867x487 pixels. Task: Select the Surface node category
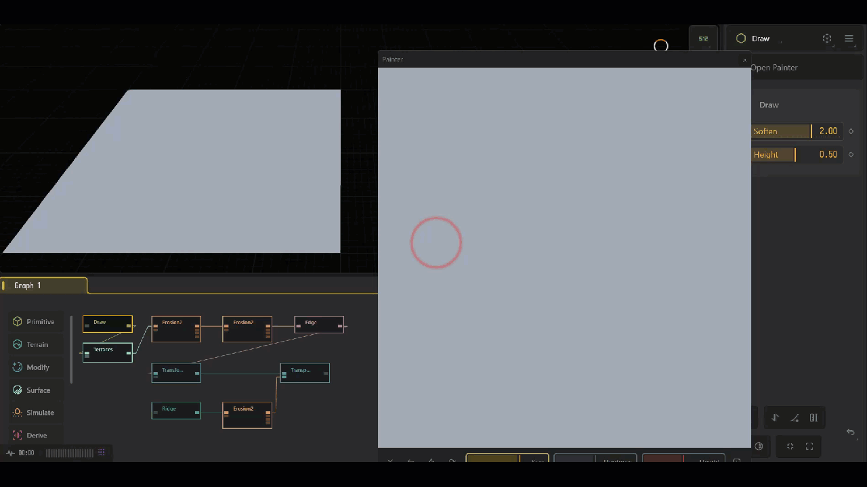(32, 390)
